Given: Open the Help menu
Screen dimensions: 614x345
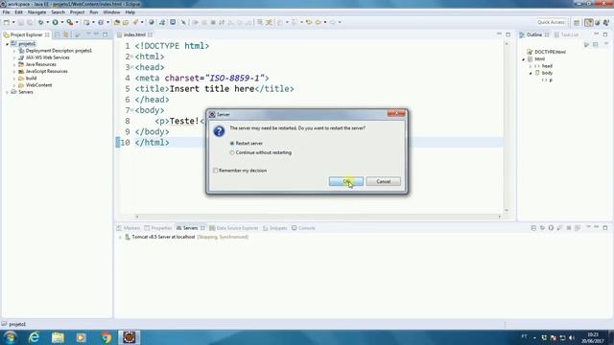Looking at the screenshot, I should (x=130, y=12).
